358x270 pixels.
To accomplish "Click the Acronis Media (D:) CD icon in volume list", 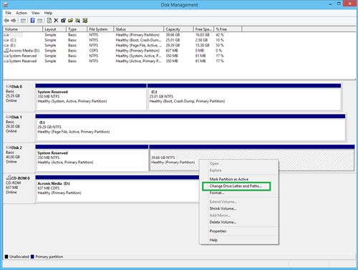I will [6, 51].
